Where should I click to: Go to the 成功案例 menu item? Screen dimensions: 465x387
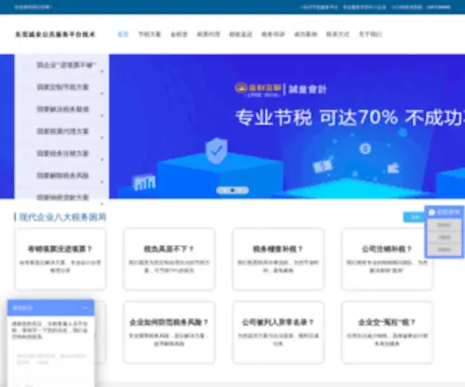(306, 34)
